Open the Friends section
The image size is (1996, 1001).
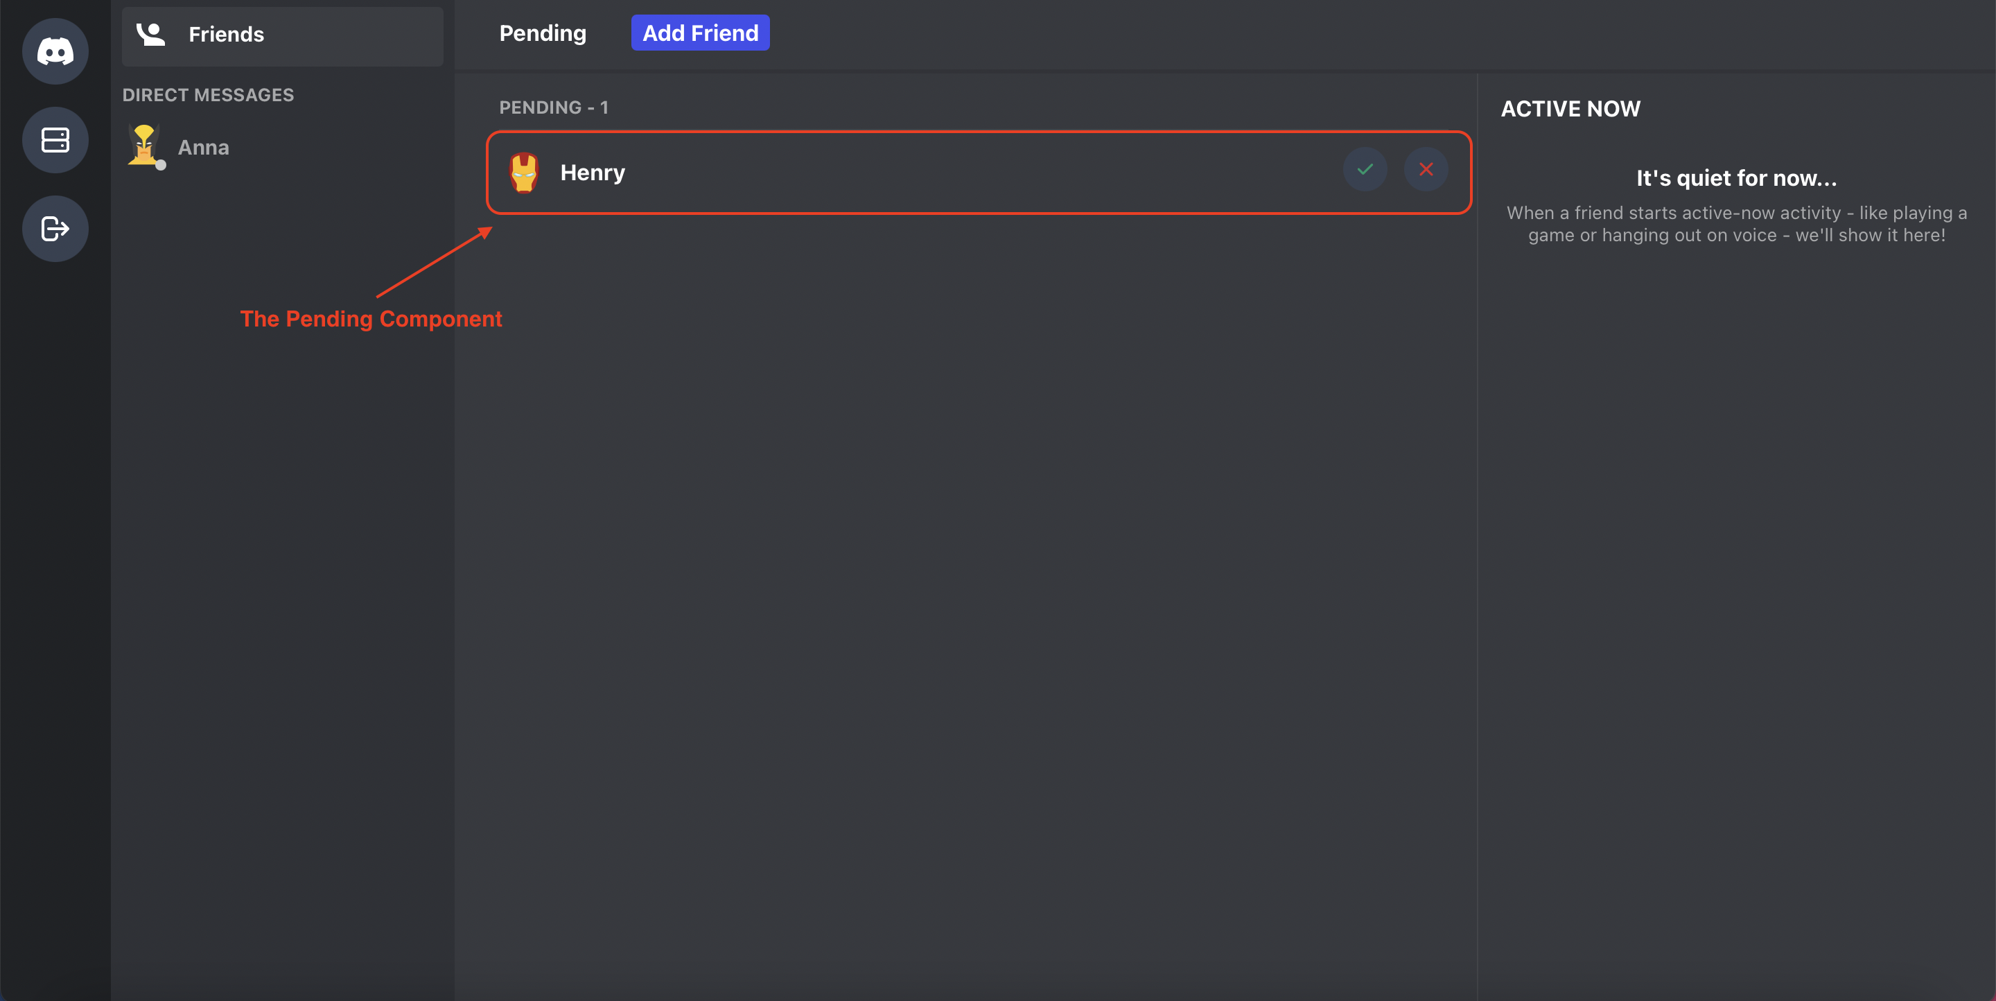[282, 35]
